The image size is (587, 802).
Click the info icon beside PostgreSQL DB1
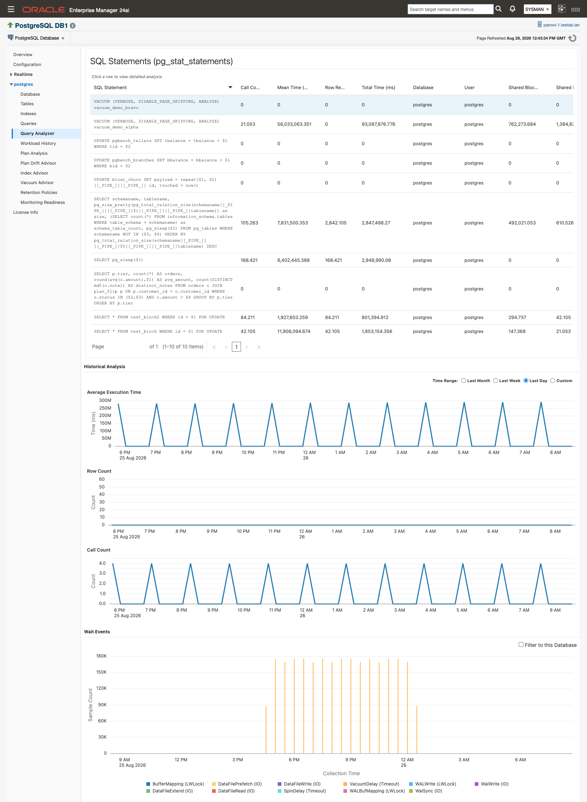click(73, 26)
